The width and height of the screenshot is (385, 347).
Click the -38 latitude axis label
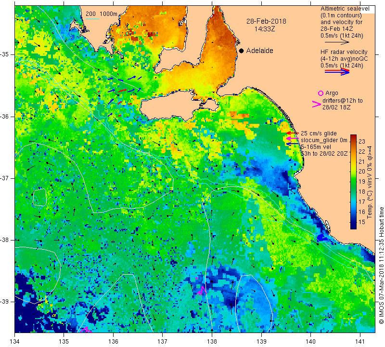5,240
